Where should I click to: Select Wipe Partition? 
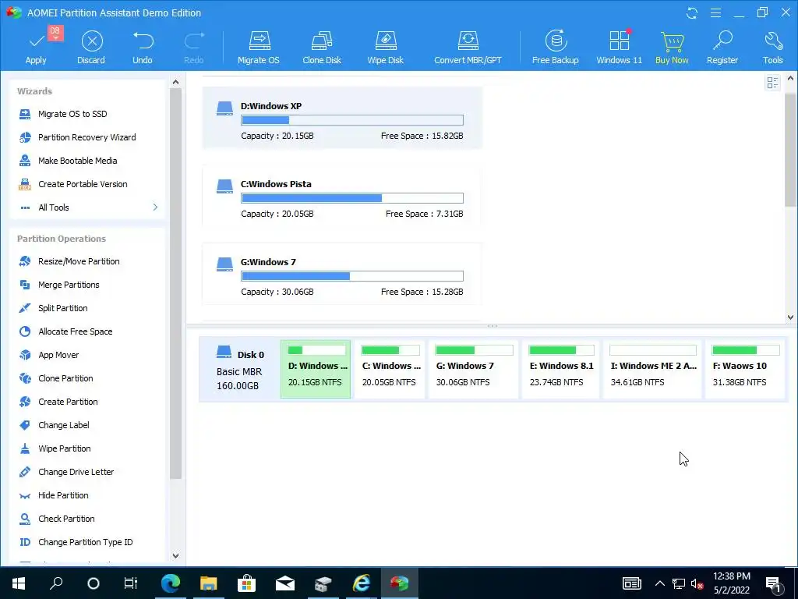(64, 448)
